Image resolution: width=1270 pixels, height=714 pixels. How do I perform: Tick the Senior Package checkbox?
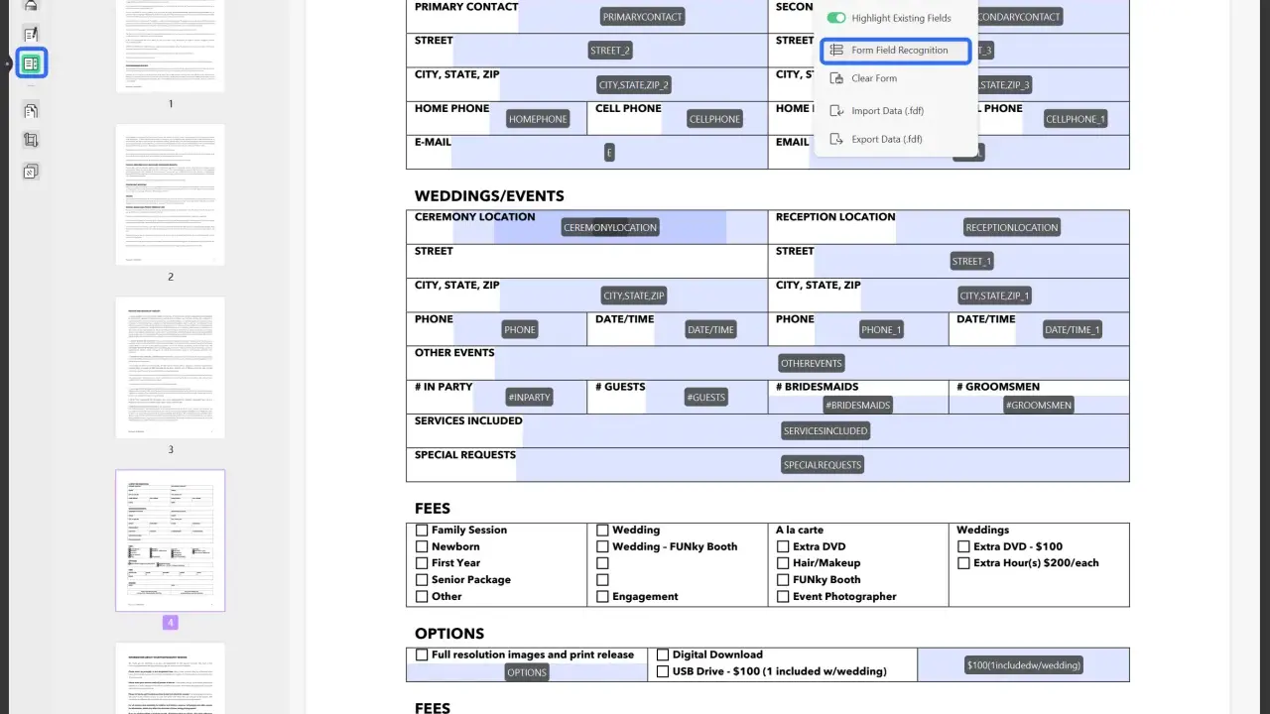(422, 579)
